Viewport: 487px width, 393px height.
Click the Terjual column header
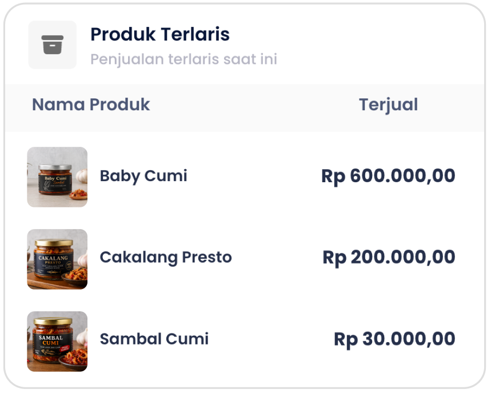[389, 105]
